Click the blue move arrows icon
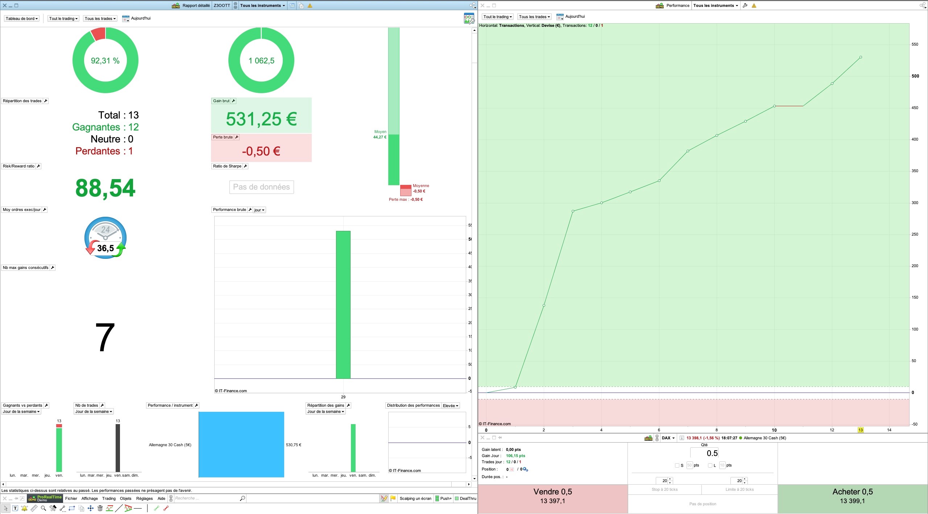928x514 pixels. tap(91, 508)
